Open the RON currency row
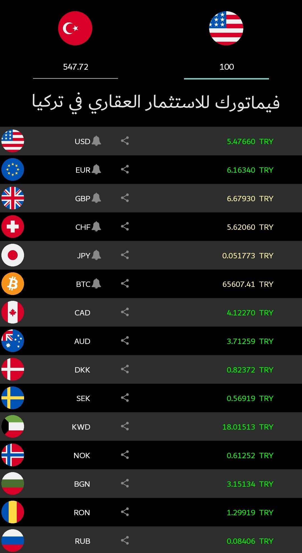This screenshot has width=302, height=553. pyautogui.click(x=151, y=512)
